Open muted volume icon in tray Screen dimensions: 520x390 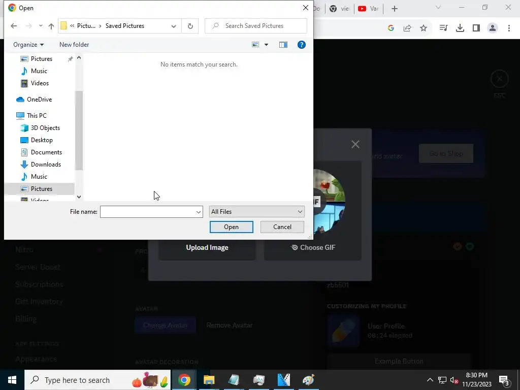click(x=454, y=380)
